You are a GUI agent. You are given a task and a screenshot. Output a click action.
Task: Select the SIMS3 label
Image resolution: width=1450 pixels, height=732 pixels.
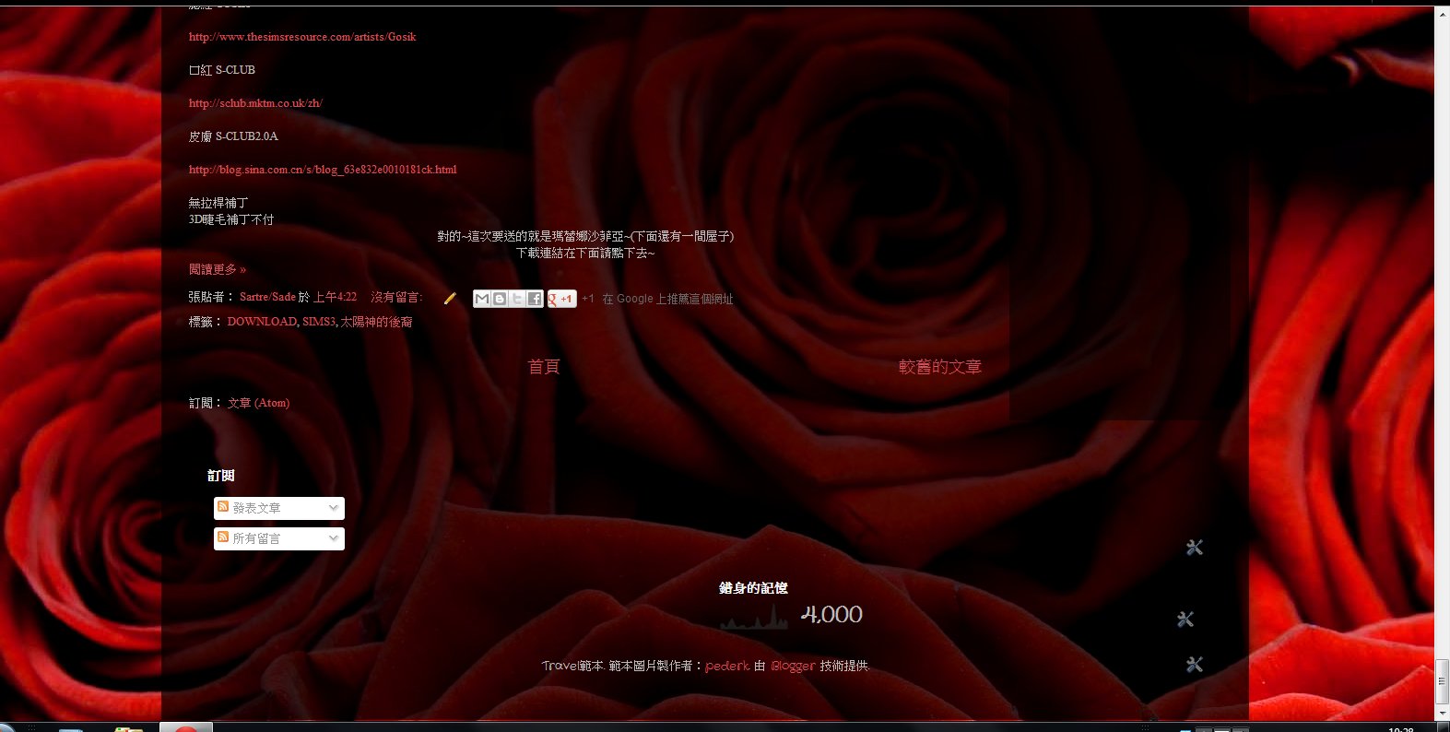click(319, 322)
